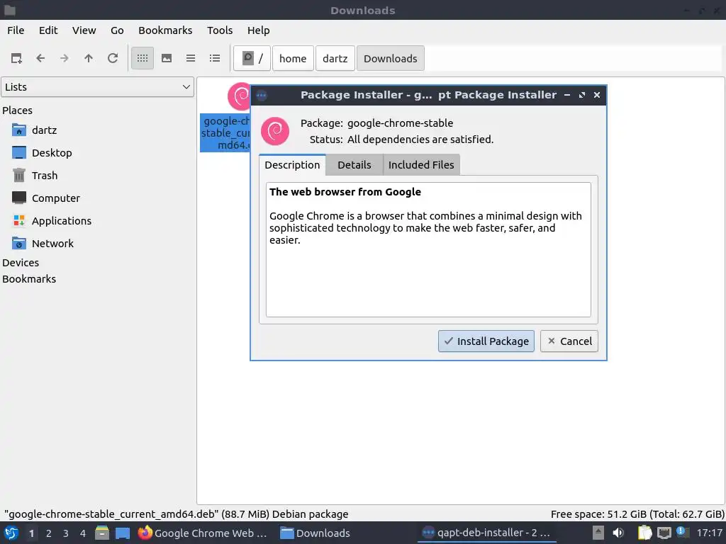
Task: Switch to the Details tab
Action: (354, 165)
